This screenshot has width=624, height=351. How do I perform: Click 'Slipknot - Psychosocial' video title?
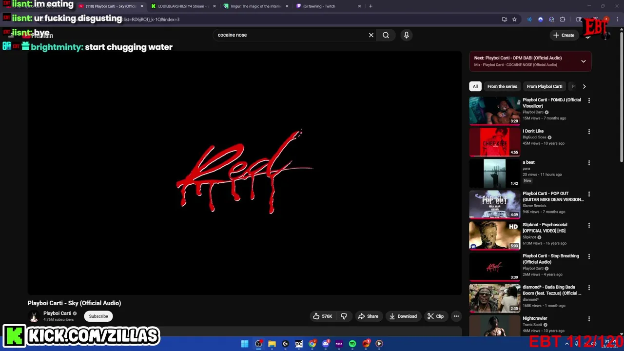click(545, 228)
